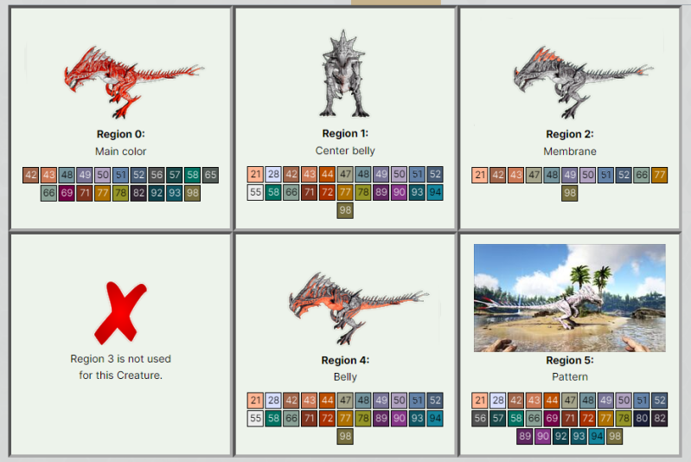Select swatch 80 in Region 5 Pattern
Viewport: 691px width, 462px height.
pos(642,419)
